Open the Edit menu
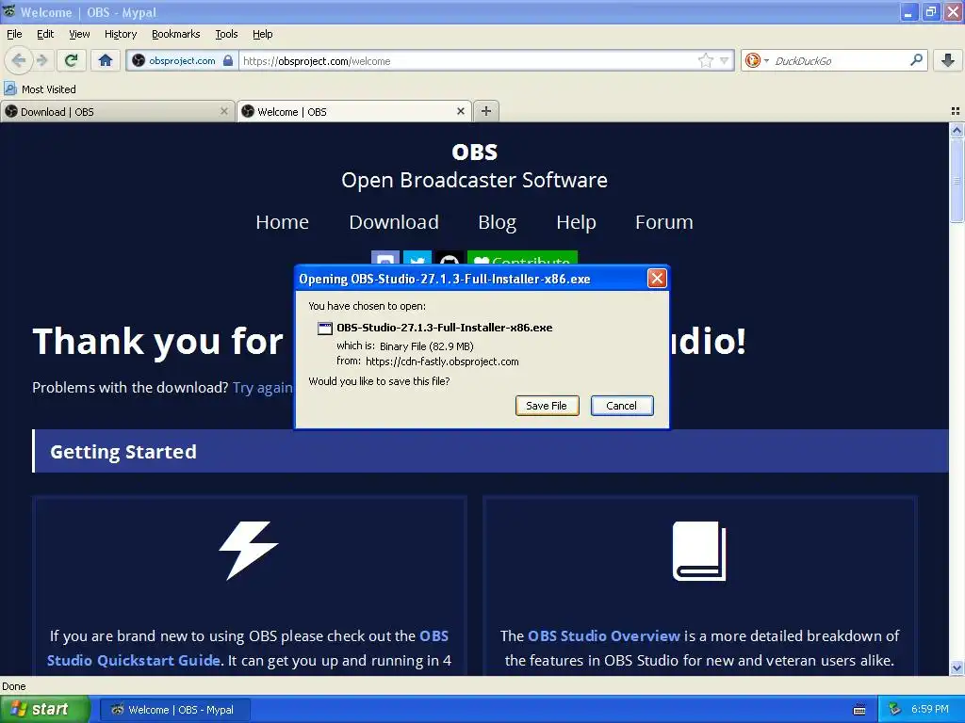 click(x=45, y=34)
